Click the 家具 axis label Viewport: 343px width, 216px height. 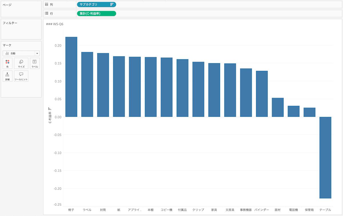point(214,210)
